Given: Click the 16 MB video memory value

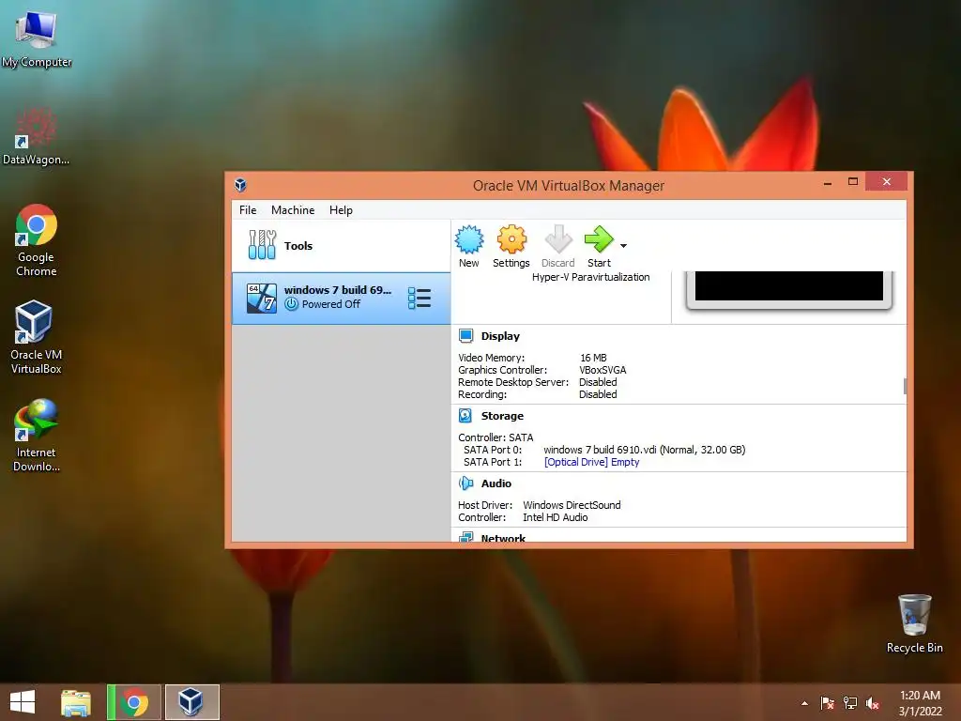Looking at the screenshot, I should 593,358.
